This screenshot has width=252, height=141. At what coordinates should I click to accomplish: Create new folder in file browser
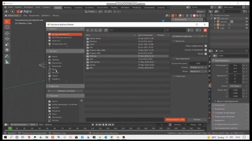point(106,30)
